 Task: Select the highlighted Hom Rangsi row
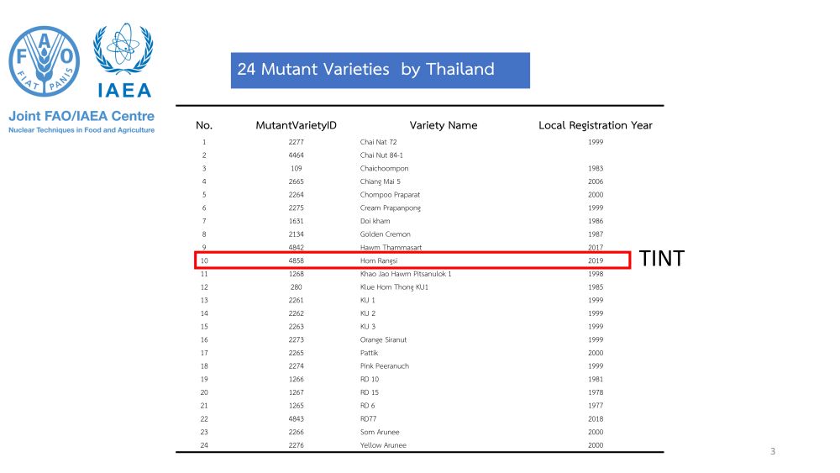pos(412,260)
